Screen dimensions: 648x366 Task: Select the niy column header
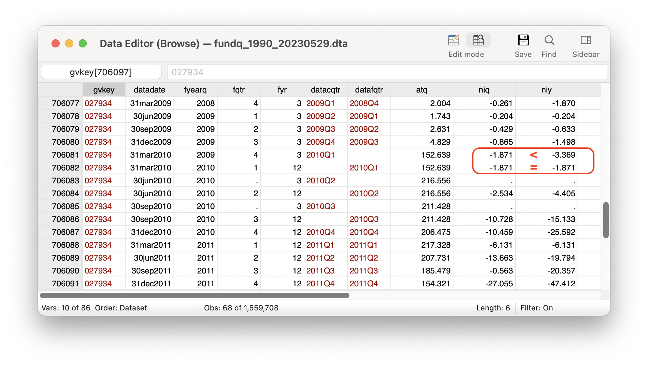coord(546,90)
